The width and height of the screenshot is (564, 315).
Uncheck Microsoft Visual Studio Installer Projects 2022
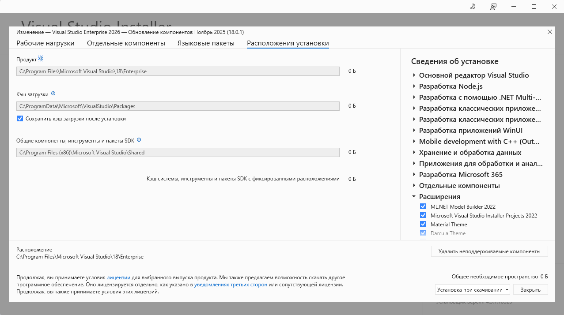click(423, 215)
